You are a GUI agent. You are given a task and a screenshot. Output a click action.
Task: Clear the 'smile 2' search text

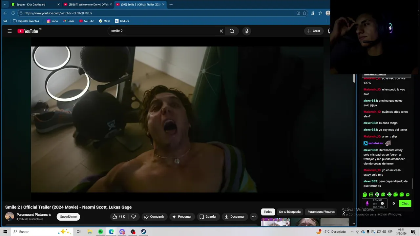pyautogui.click(x=221, y=31)
